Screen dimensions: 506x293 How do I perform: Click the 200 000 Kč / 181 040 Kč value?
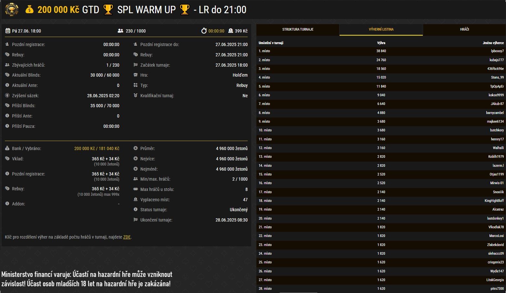(97, 148)
